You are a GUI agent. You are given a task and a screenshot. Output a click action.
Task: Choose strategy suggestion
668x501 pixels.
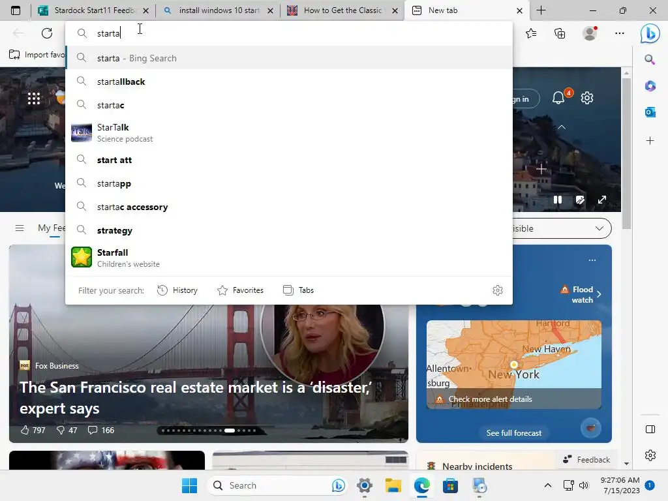click(289, 230)
